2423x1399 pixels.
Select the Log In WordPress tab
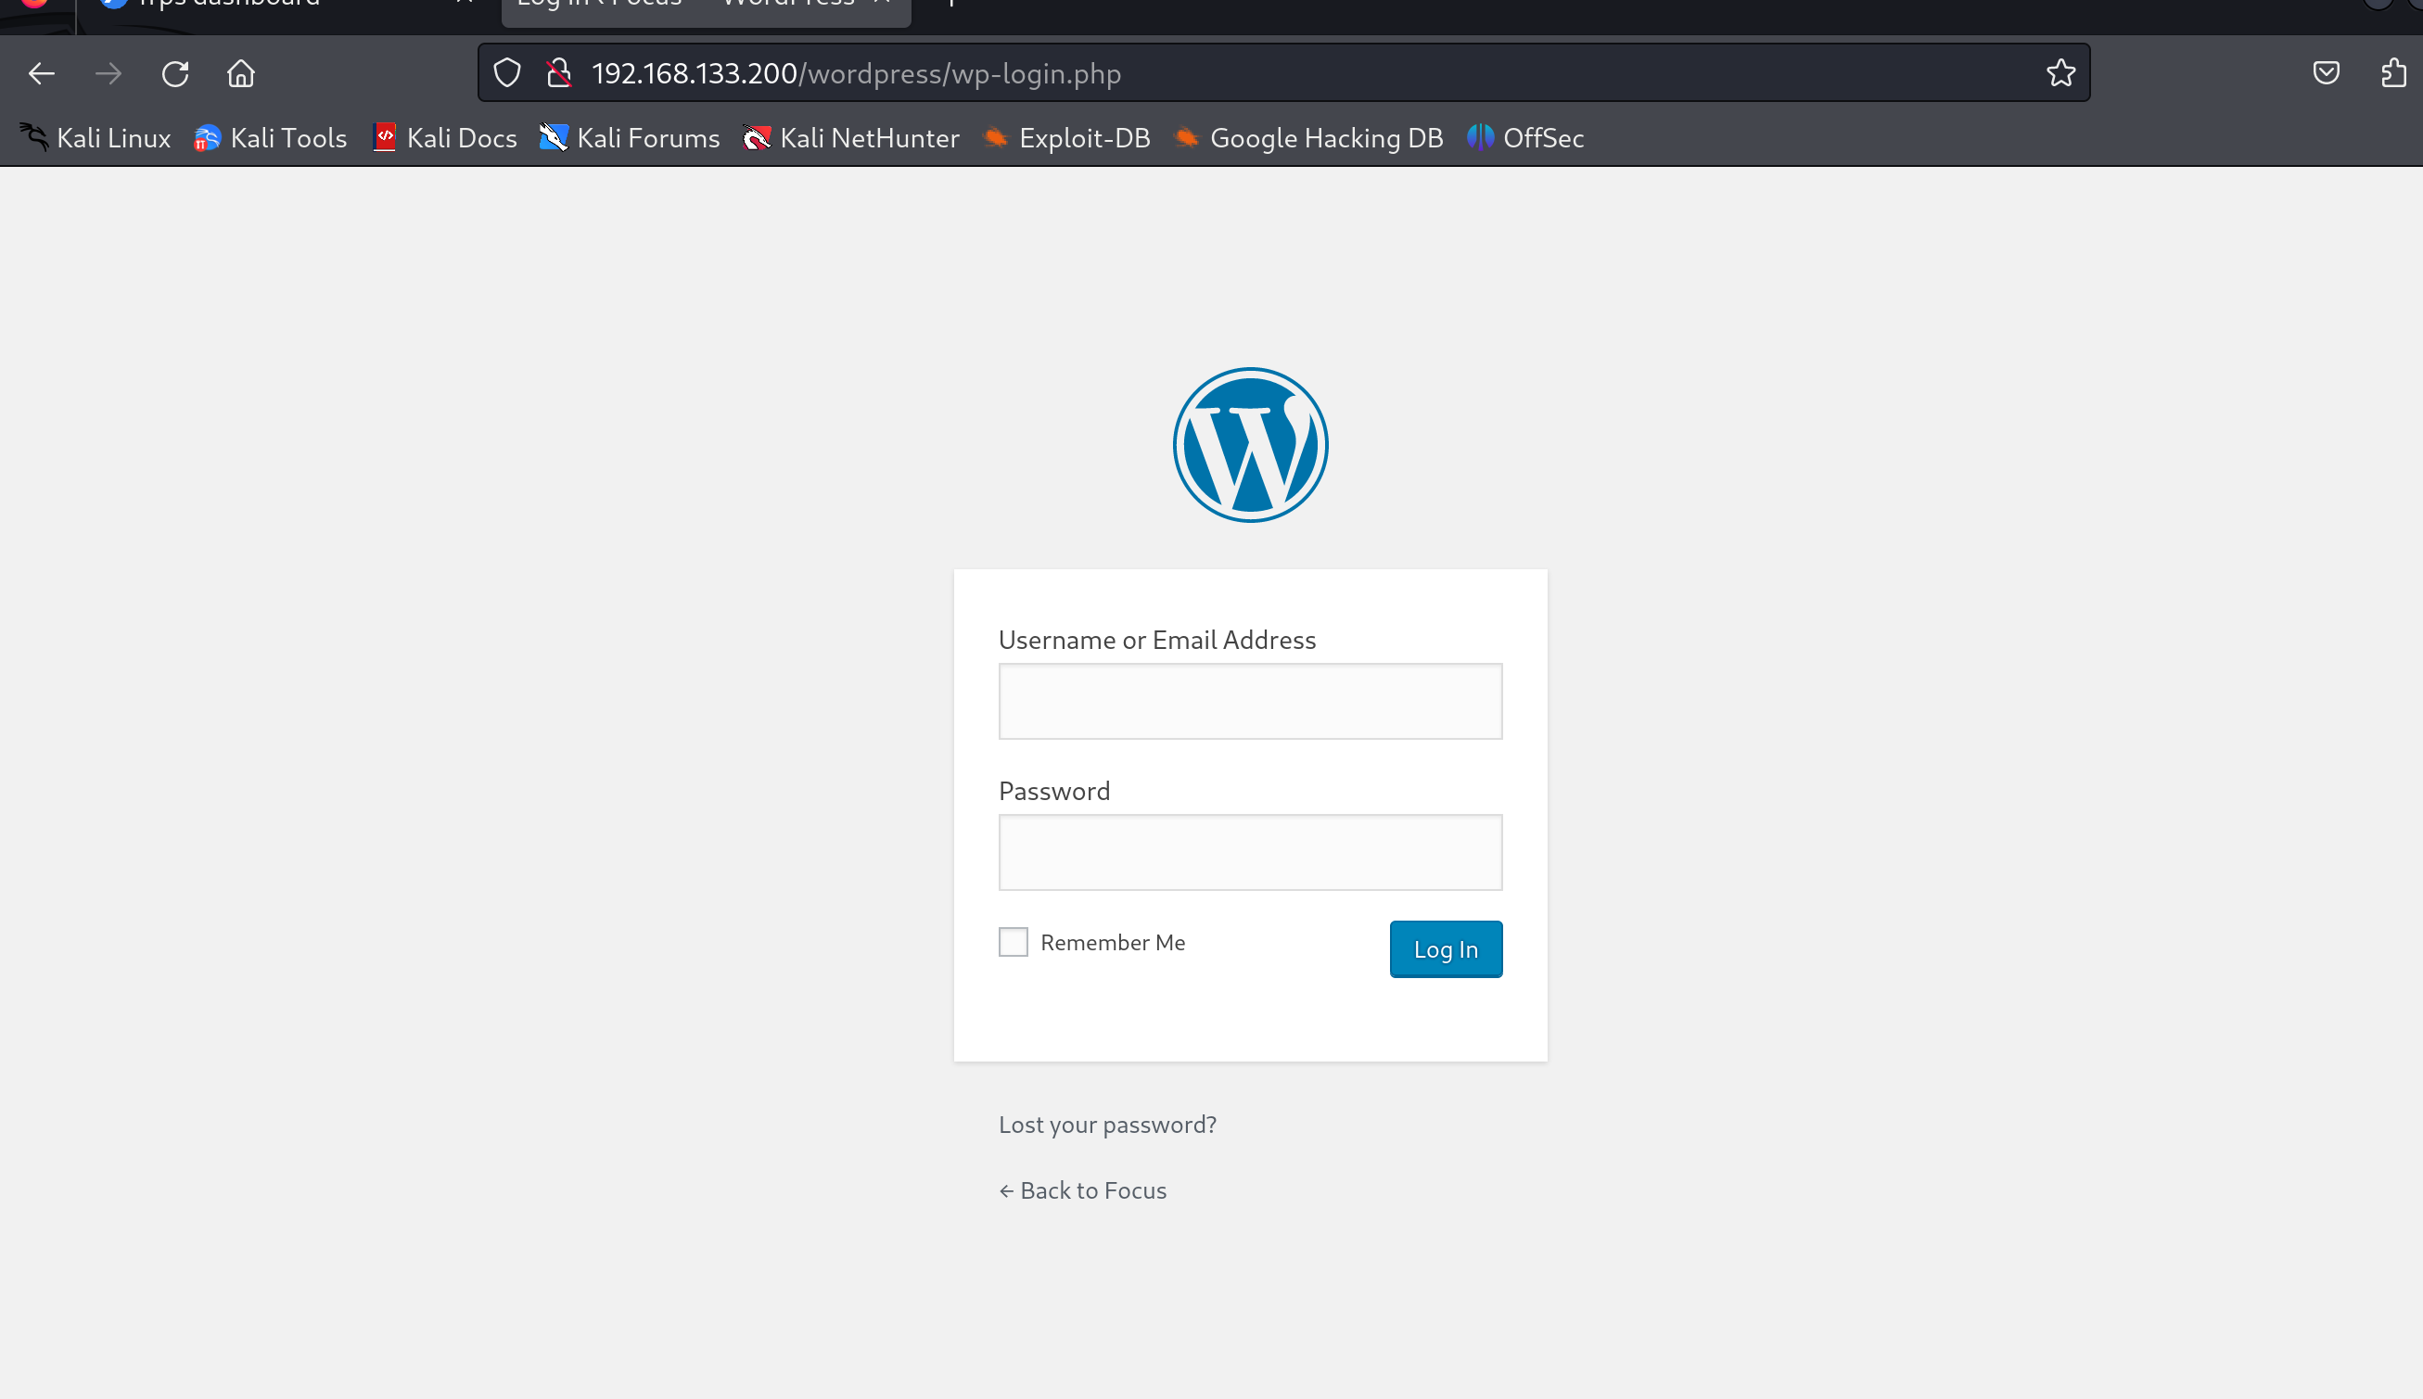tap(707, 7)
